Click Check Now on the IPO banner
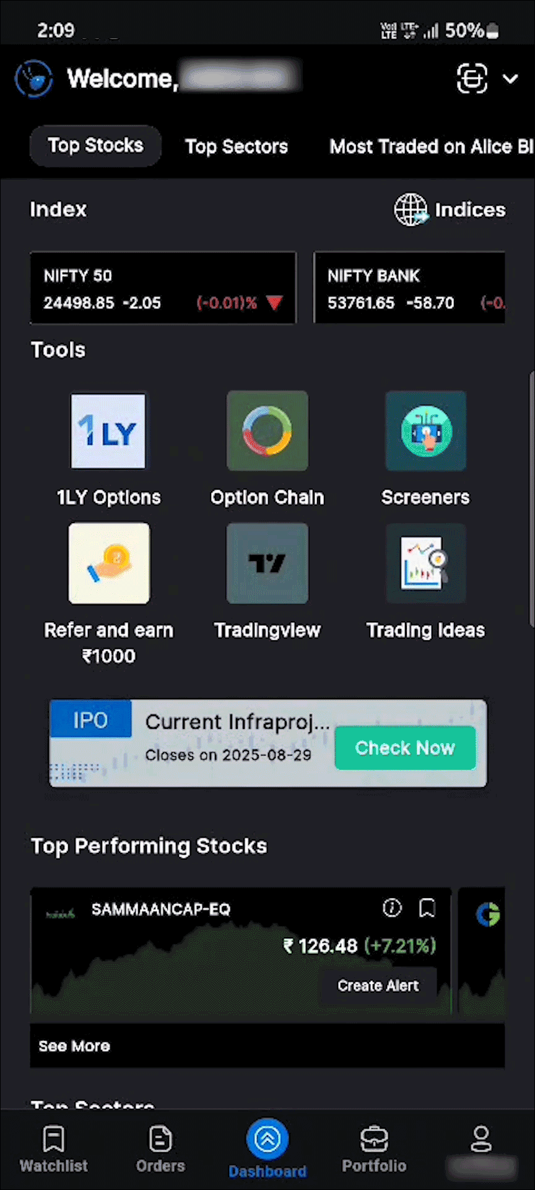This screenshot has width=535, height=1190. point(405,747)
